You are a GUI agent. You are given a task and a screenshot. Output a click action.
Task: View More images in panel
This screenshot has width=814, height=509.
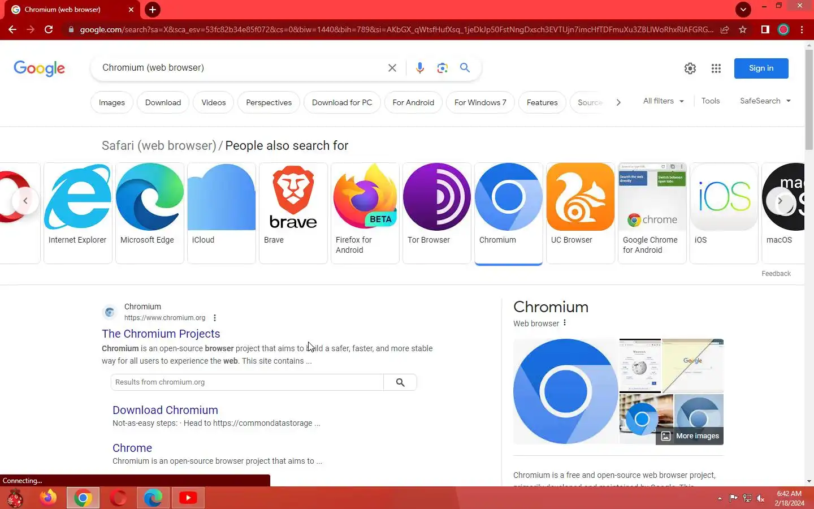click(x=690, y=436)
